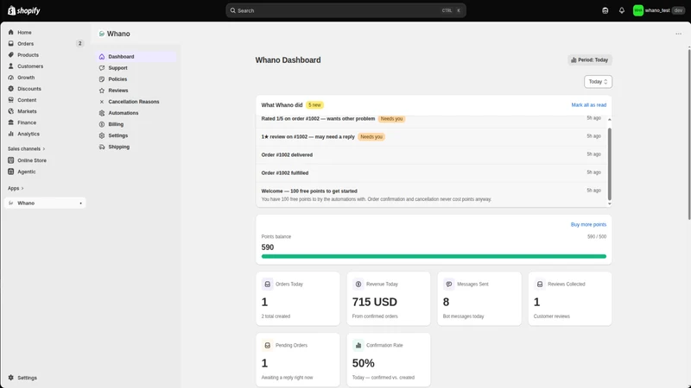Open the whano_test account menu

658,10
